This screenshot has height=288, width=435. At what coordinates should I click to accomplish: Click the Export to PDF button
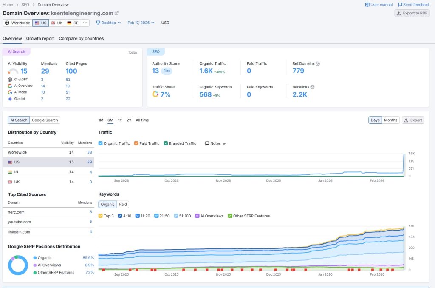pyautogui.click(x=412, y=13)
